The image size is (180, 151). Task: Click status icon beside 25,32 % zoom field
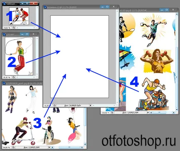pyautogui.click(x=13, y=77)
